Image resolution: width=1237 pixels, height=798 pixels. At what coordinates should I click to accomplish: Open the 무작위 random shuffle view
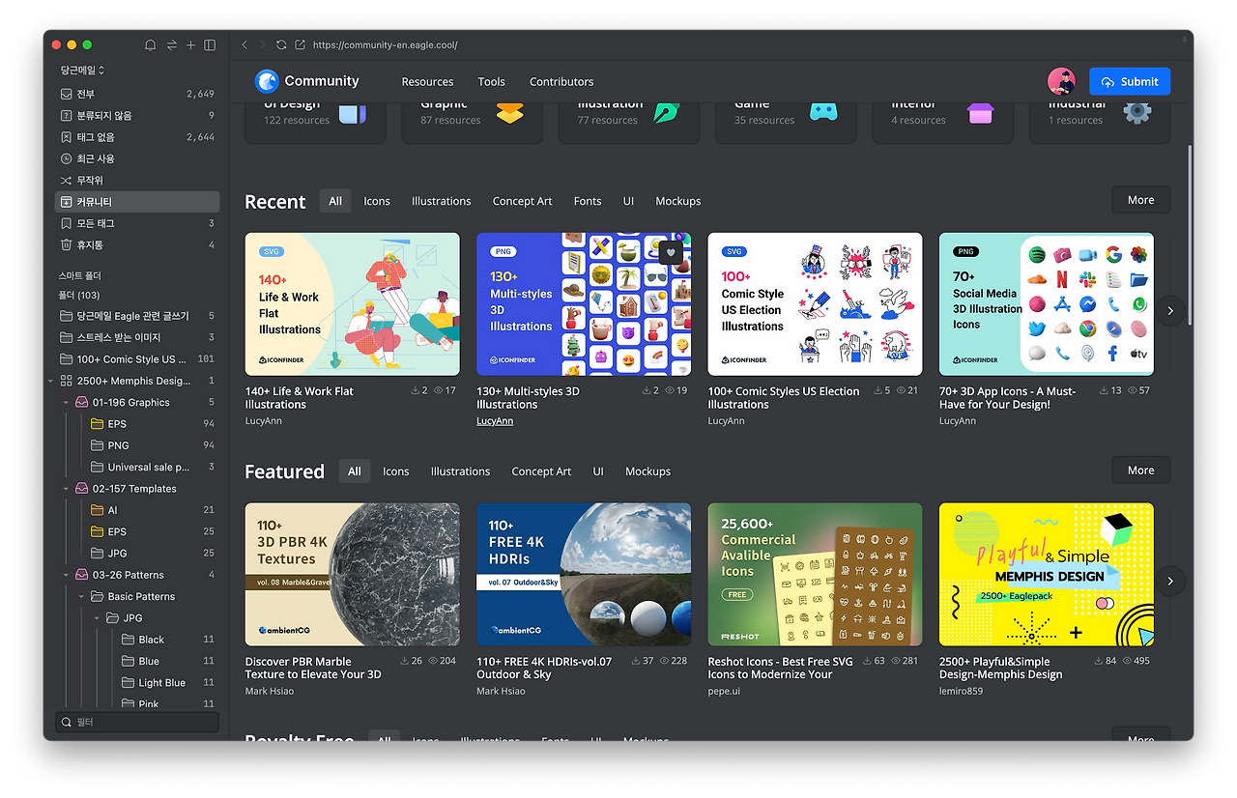(137, 181)
